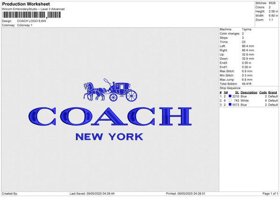
Task: Click the Stops value 3
Action: click(243, 38)
